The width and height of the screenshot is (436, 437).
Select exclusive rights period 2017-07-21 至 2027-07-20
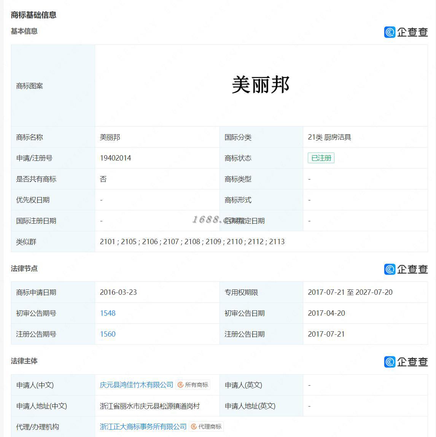(x=350, y=292)
